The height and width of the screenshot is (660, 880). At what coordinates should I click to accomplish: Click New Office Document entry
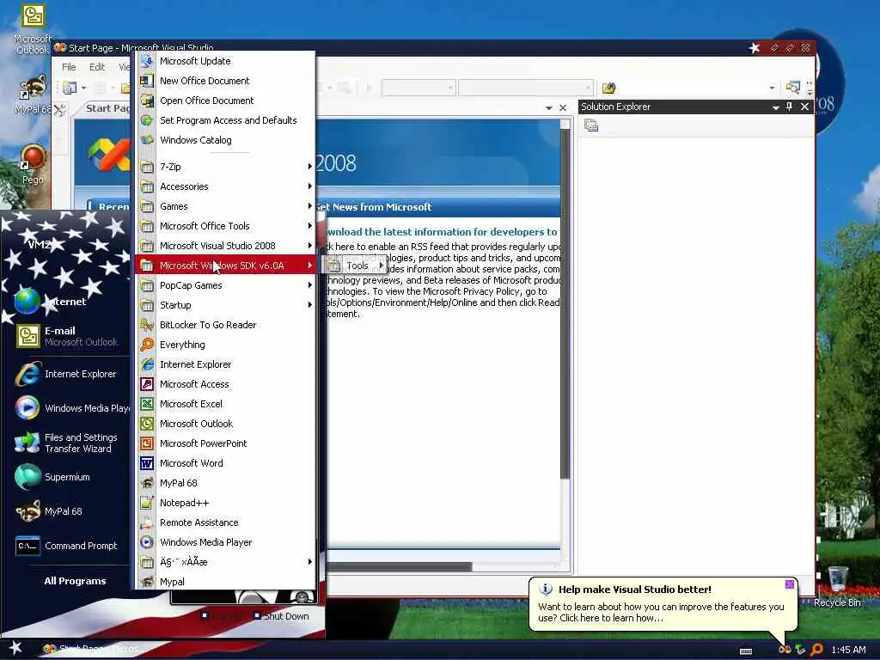coord(225,81)
